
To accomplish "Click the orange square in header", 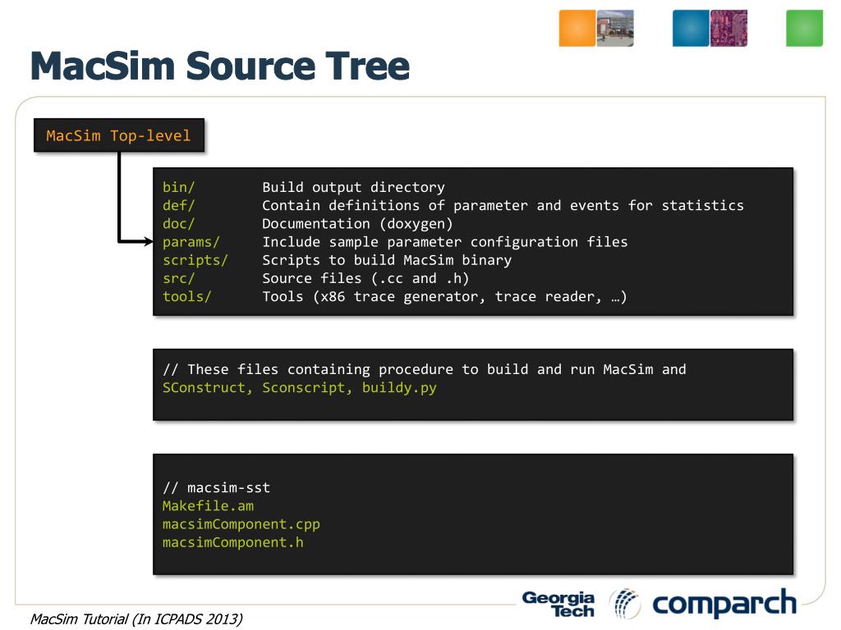I will tap(577, 28).
